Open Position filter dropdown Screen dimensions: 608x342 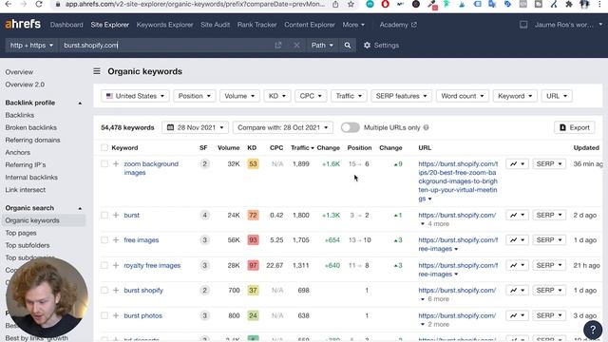click(x=194, y=96)
